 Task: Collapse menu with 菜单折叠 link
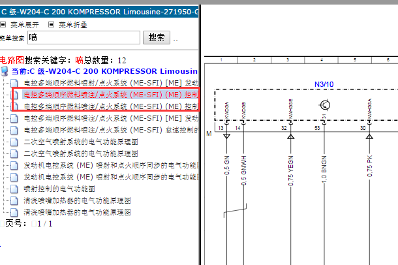coord(73,25)
